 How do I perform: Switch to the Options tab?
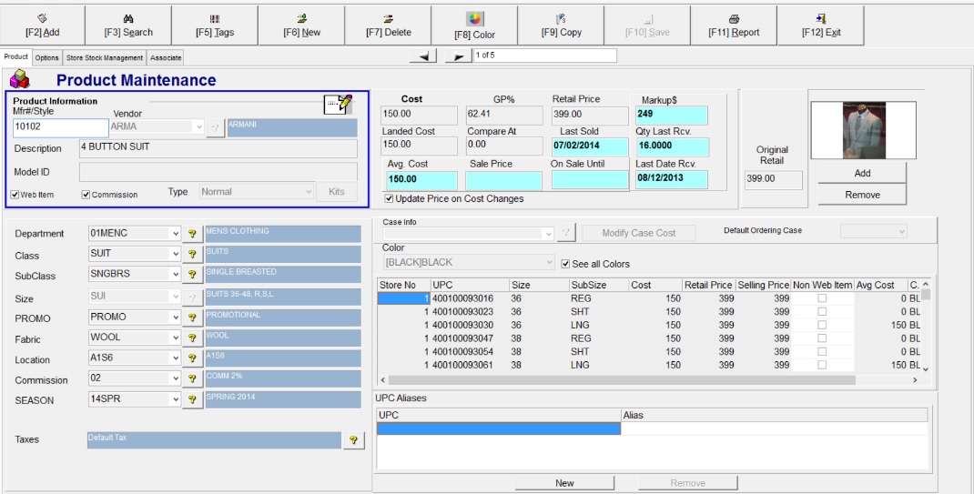coord(47,57)
